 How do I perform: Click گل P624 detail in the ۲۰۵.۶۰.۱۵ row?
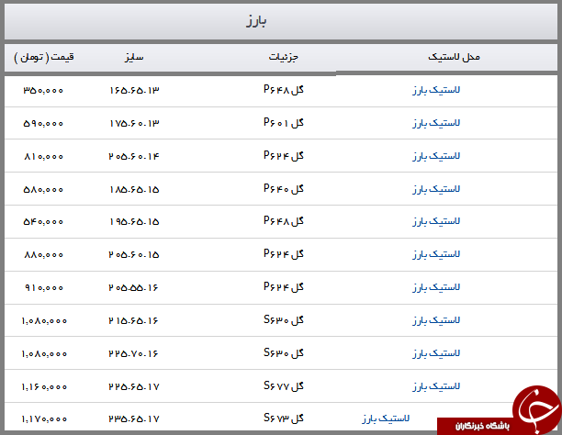(x=284, y=253)
